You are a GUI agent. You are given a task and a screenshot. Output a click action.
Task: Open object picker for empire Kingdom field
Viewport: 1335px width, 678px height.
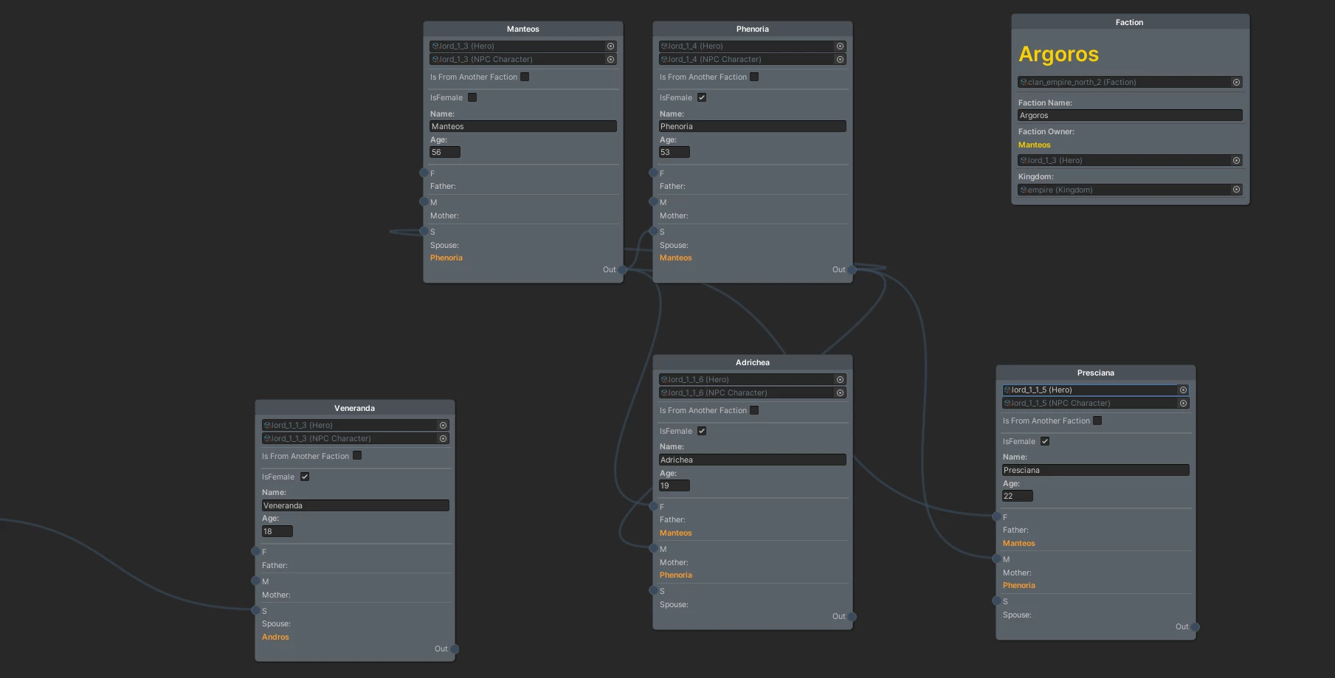click(x=1236, y=190)
